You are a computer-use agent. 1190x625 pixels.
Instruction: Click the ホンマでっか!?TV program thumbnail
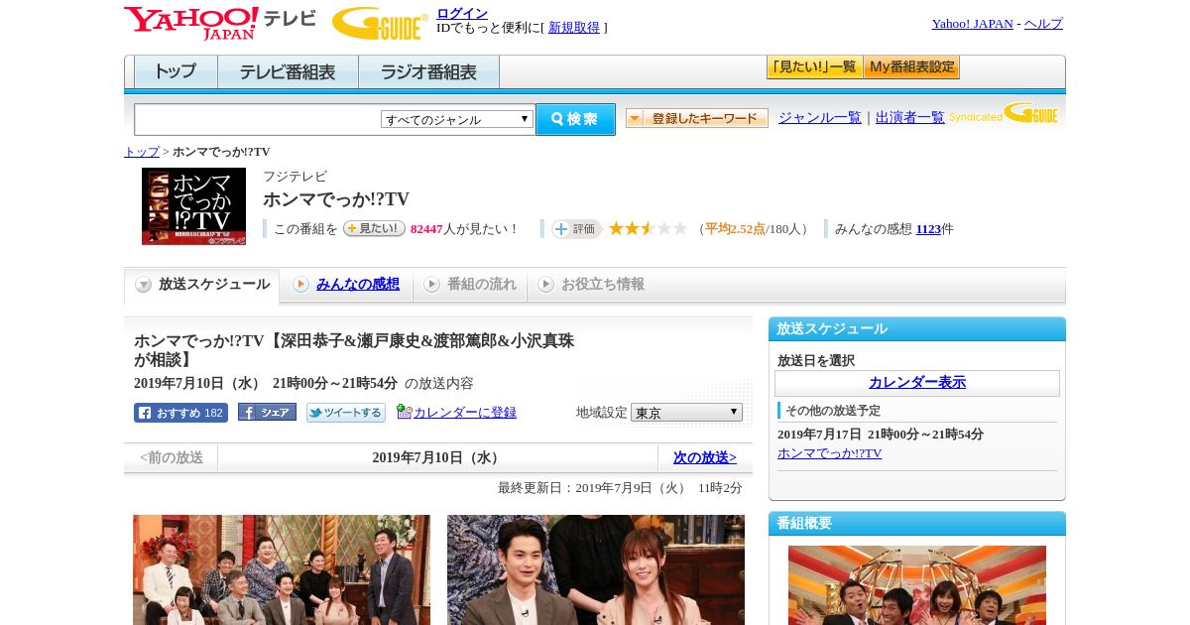click(193, 206)
